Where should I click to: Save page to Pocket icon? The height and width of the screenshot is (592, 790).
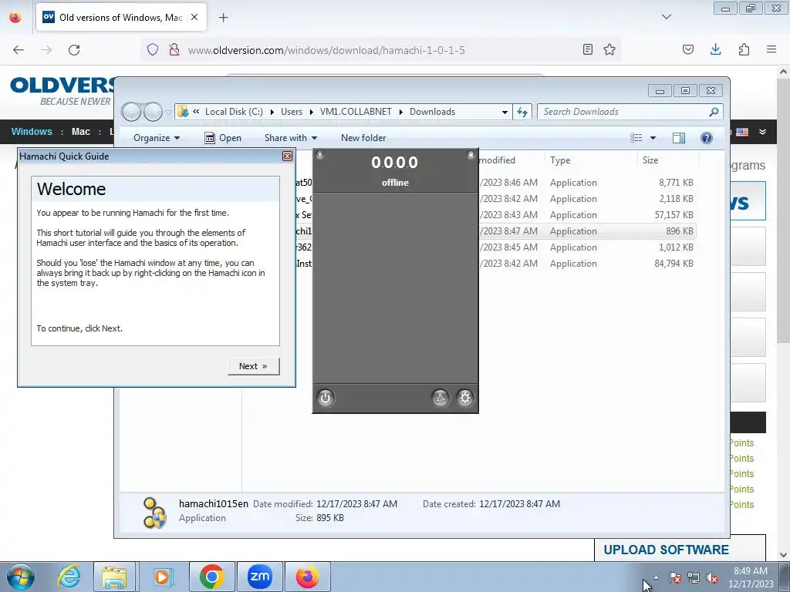[687, 49]
